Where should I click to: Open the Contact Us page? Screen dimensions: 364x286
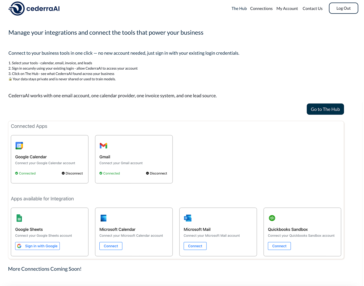(313, 8)
